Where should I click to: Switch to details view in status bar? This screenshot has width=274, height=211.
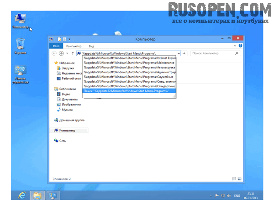[234, 179]
